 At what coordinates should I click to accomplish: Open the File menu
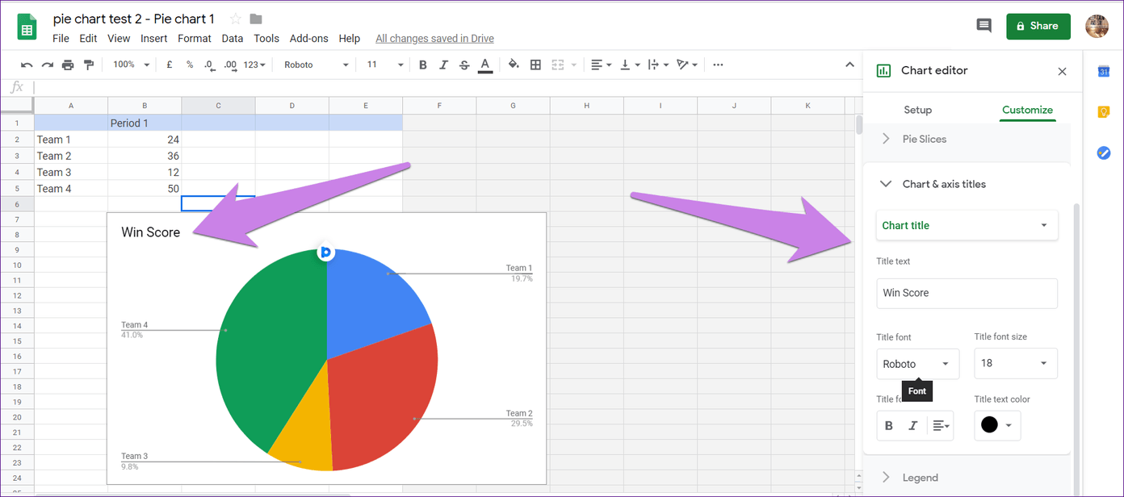(61, 38)
